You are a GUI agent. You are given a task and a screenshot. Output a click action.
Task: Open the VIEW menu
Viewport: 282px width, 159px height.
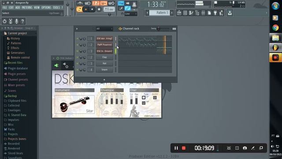click(x=37, y=8)
